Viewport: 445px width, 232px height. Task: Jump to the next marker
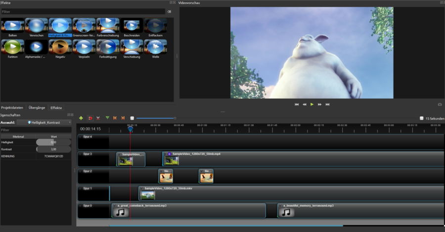pyautogui.click(x=123, y=118)
